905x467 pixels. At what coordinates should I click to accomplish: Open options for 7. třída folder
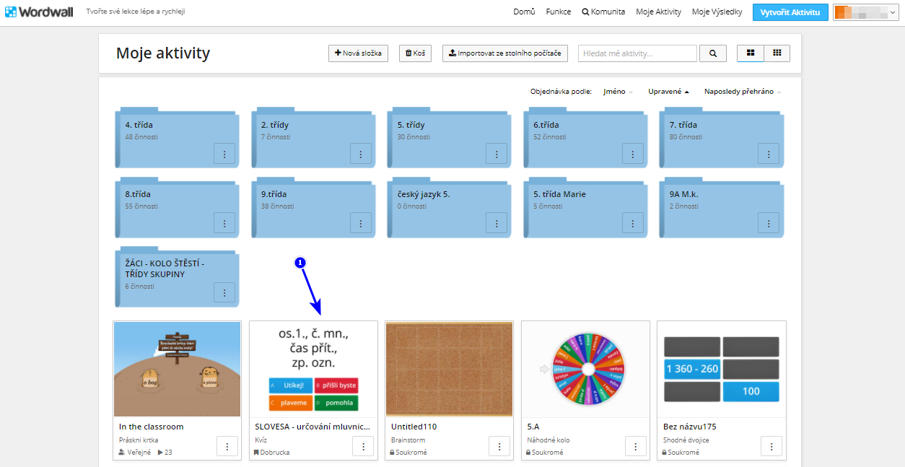click(x=769, y=154)
